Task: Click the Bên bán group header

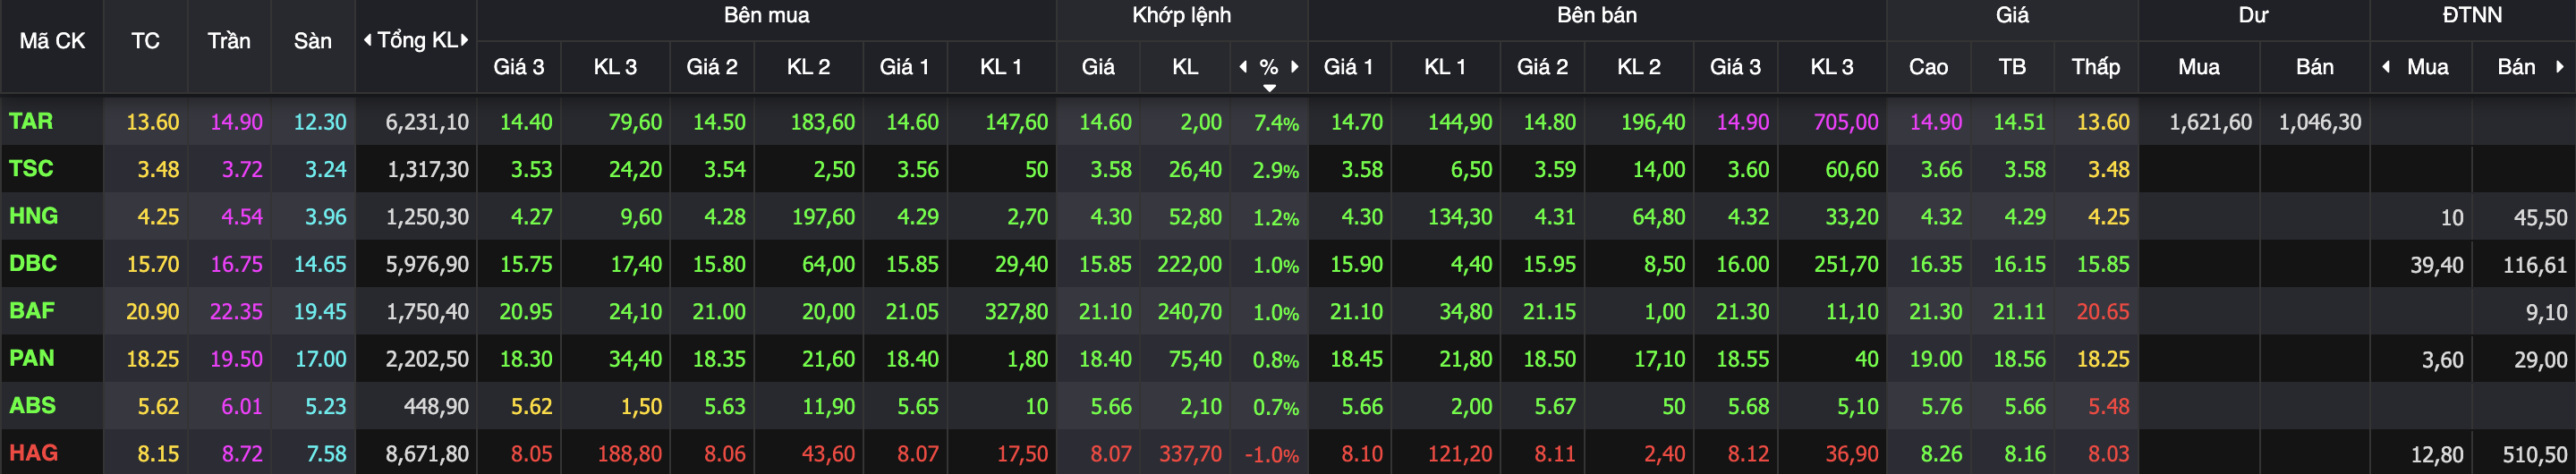Action: 1596,15
